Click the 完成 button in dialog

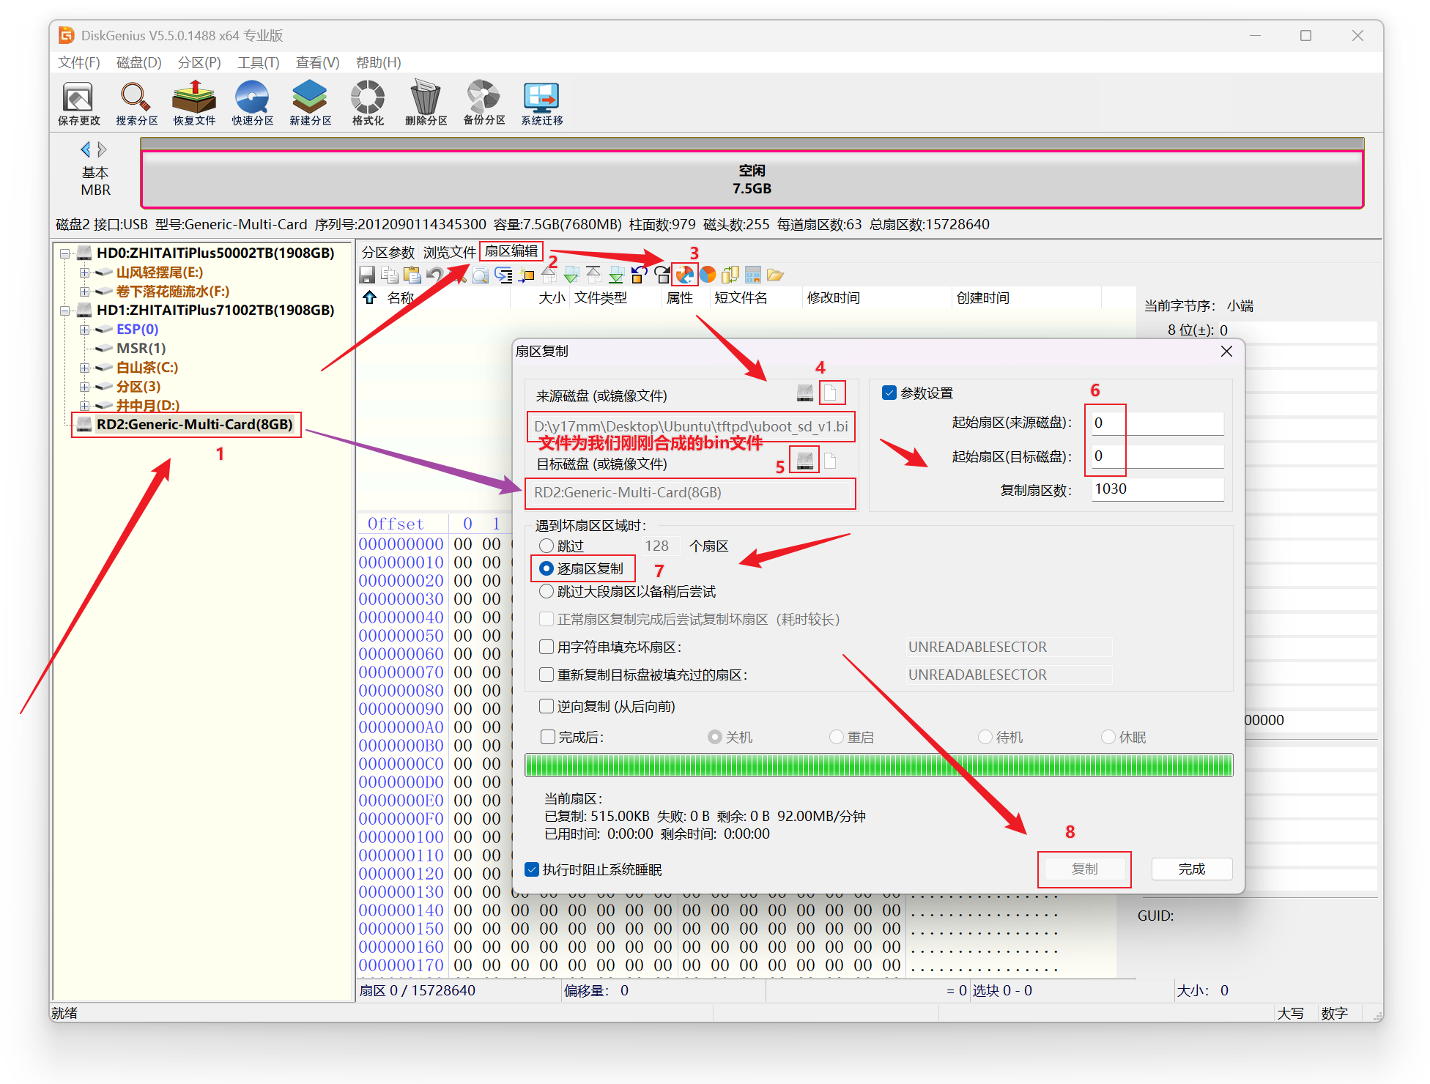1191,869
